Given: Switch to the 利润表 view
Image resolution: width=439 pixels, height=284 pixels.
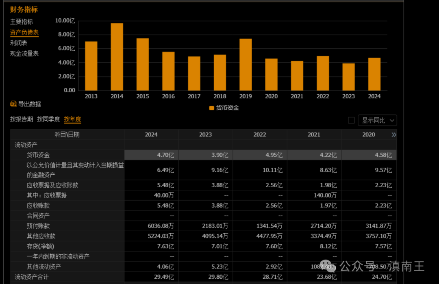Looking at the screenshot, I should 19,43.
